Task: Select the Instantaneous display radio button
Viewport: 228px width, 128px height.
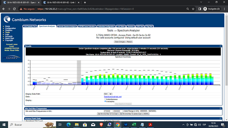Action: (x=105, y=99)
